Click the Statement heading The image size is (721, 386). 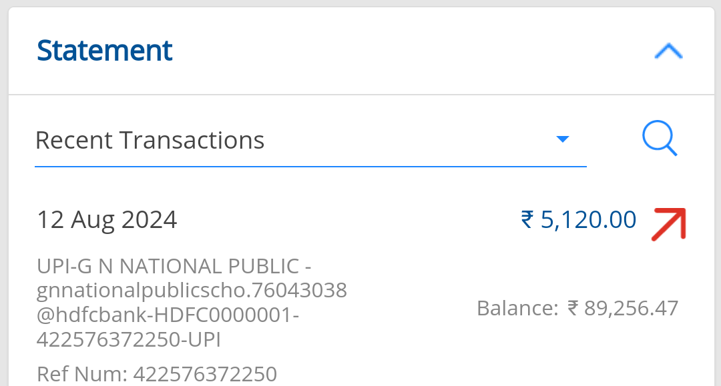(105, 51)
